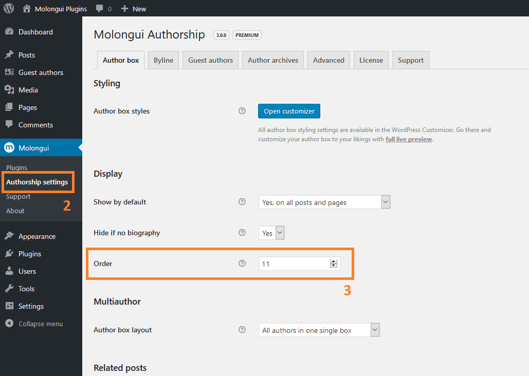The height and width of the screenshot is (376, 529).
Task: Open help tooltip for Author box styles
Action: 242,111
